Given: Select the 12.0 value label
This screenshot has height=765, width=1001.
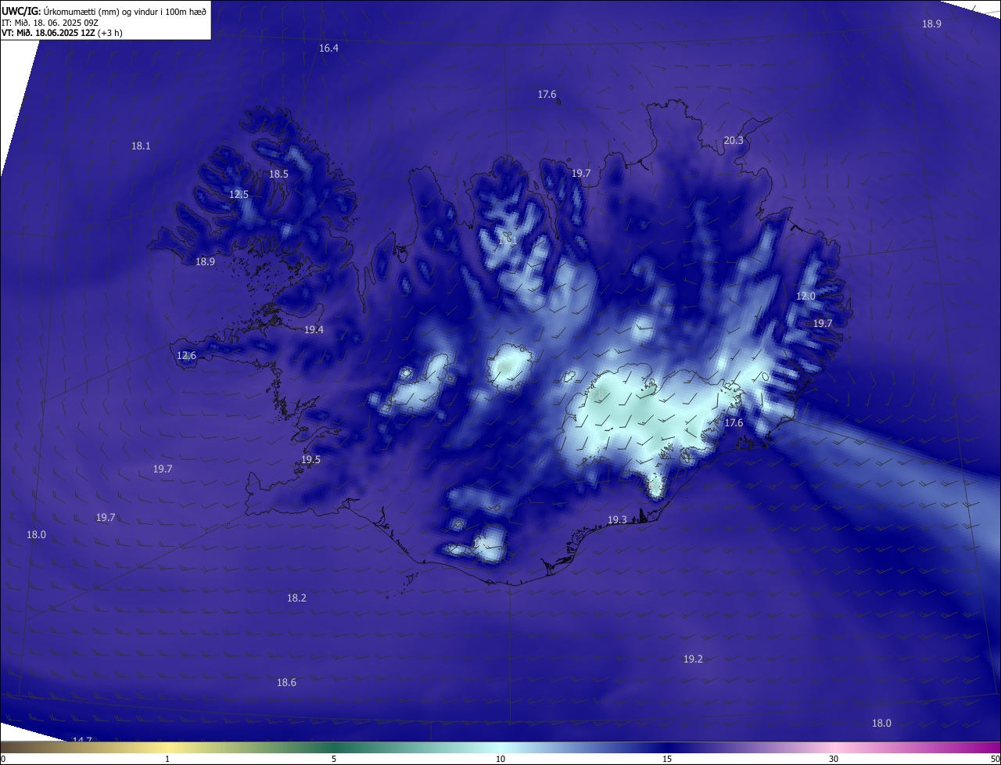Looking at the screenshot, I should [805, 296].
